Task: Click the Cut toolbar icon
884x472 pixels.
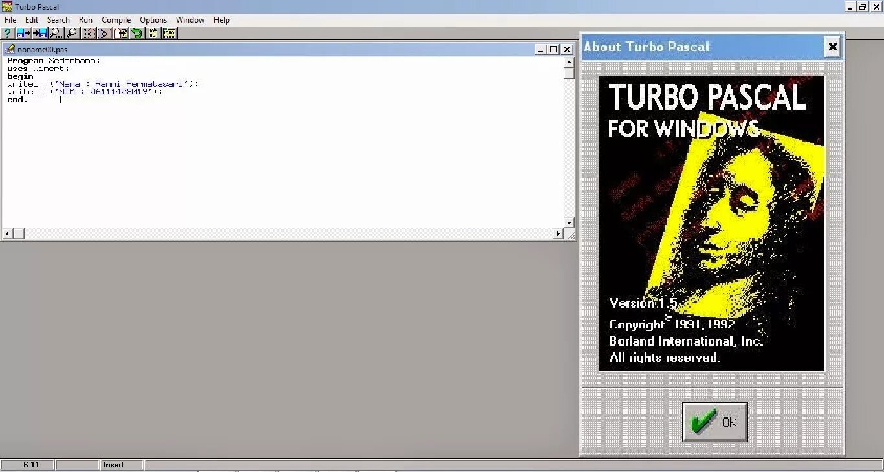Action: (89, 33)
